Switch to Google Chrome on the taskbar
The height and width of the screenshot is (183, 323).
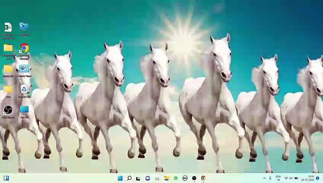click(203, 178)
